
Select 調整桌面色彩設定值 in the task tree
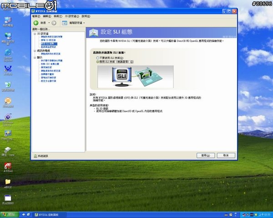[x=51, y=71]
